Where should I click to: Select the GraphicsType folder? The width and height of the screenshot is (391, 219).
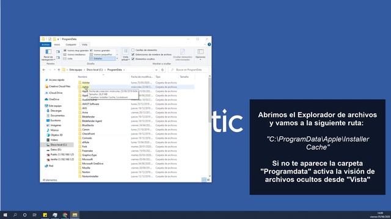point(89,155)
